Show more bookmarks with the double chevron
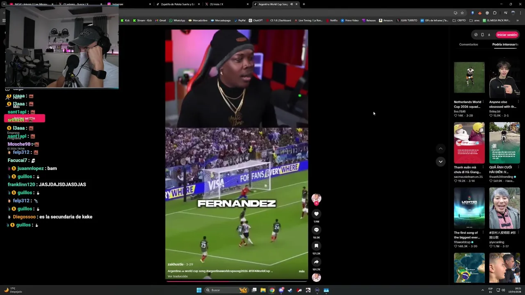Viewport: 525px width, 295px height. pyautogui.click(x=517, y=20)
